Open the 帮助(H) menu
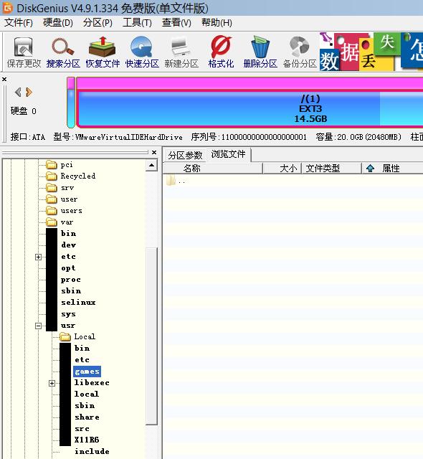Image resolution: width=423 pixels, height=459 pixels. tap(217, 22)
